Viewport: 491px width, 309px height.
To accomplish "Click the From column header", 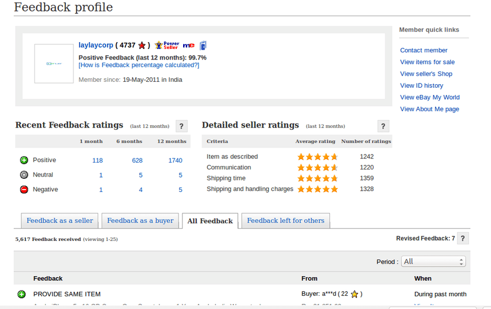I will click(x=310, y=278).
